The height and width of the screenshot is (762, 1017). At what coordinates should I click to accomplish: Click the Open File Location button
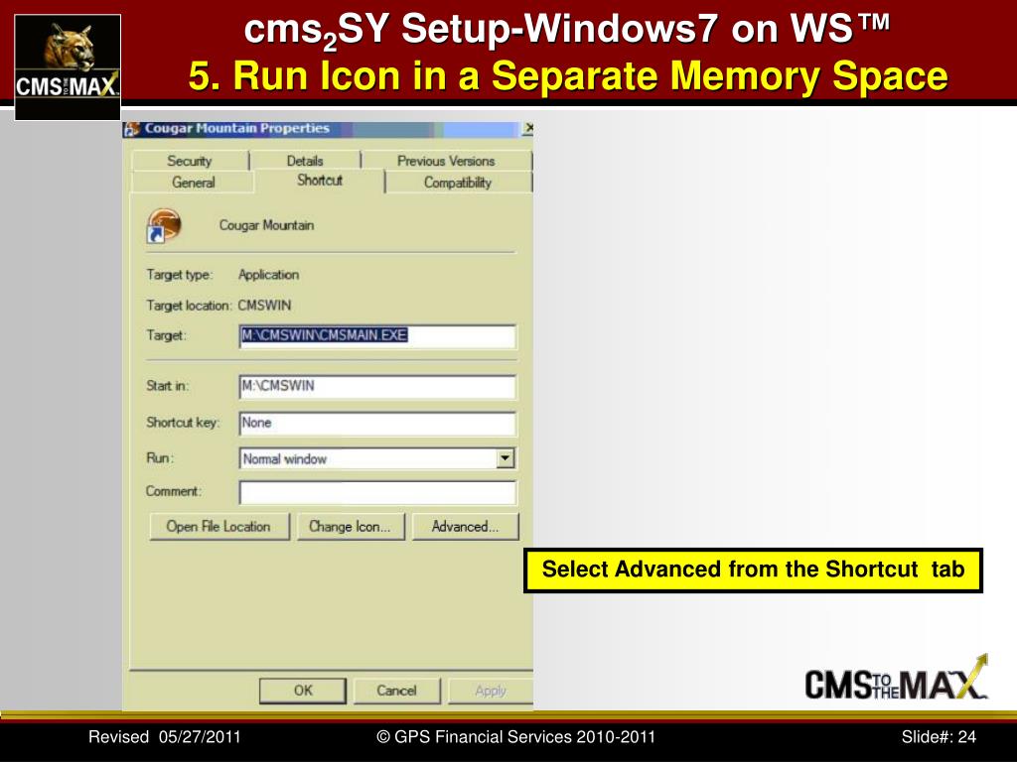pos(218,527)
